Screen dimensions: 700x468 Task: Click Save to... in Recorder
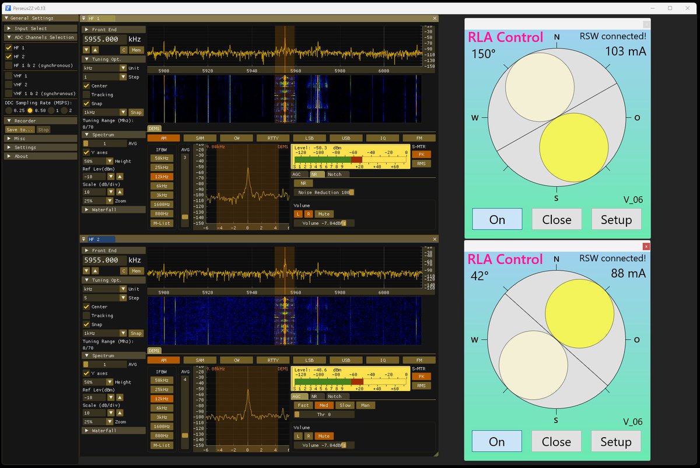pyautogui.click(x=20, y=130)
